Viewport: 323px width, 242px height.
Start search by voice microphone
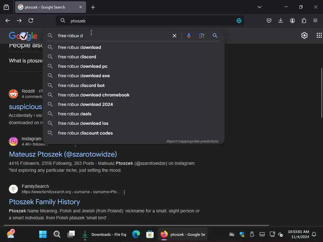tap(189, 36)
